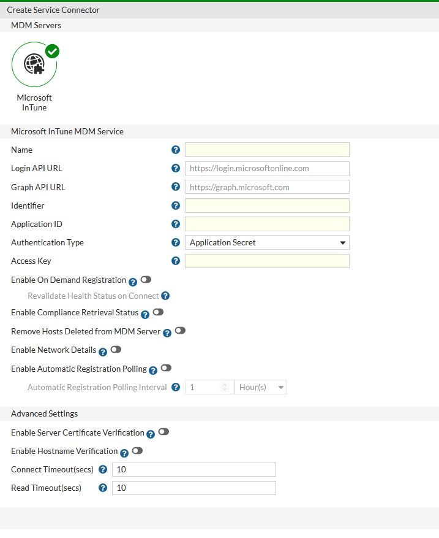The image size is (439, 538).
Task: View help for Automatic Registration Polling Interval
Action: (x=176, y=387)
